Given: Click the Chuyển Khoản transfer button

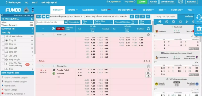Looking at the screenshot, I should 167,2.
